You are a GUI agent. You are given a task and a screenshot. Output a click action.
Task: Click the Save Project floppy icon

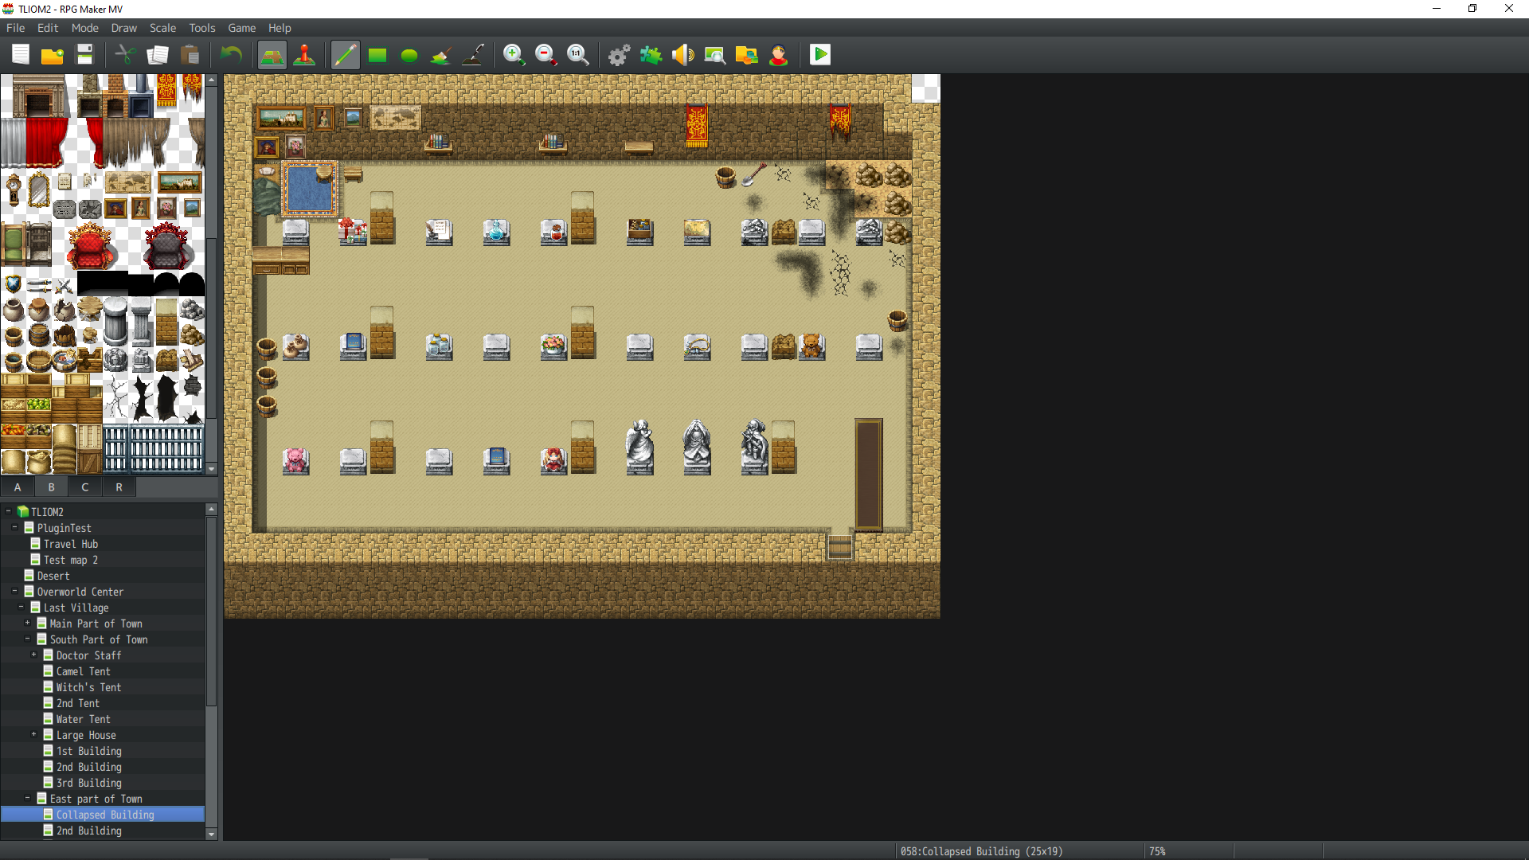point(84,55)
